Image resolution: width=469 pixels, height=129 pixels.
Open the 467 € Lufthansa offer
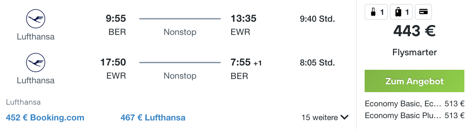click(x=153, y=117)
